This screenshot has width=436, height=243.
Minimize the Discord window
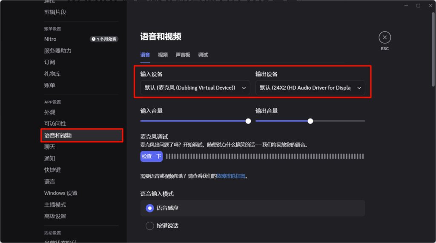pyautogui.click(x=406, y=6)
